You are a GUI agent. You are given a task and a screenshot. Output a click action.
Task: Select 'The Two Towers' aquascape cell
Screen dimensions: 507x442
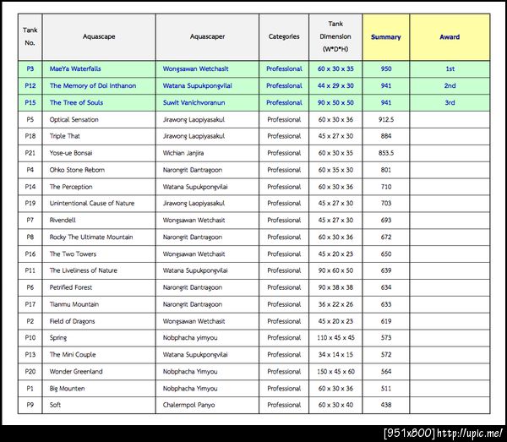tap(99, 254)
